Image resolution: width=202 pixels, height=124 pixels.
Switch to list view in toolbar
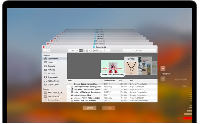point(73,51)
